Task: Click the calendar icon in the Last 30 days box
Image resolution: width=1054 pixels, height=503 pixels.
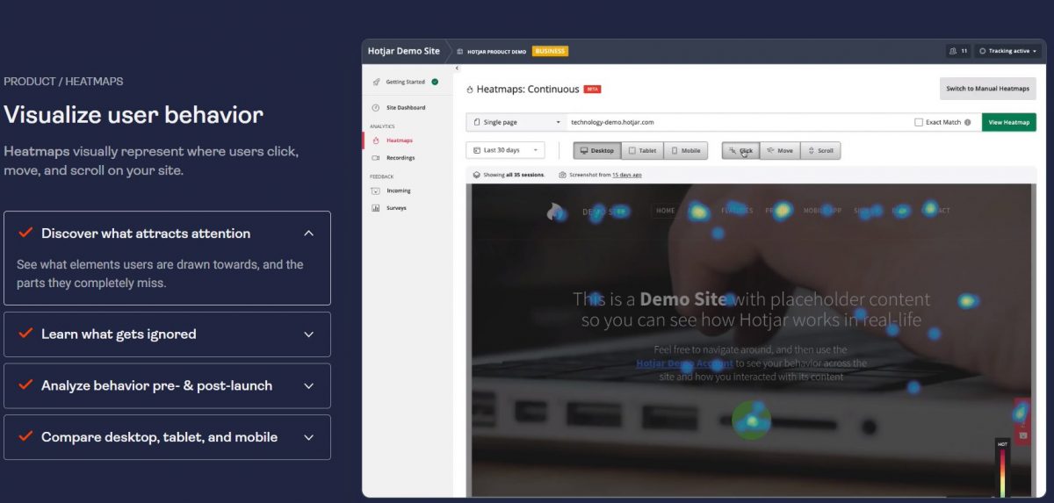Action: [x=477, y=150]
